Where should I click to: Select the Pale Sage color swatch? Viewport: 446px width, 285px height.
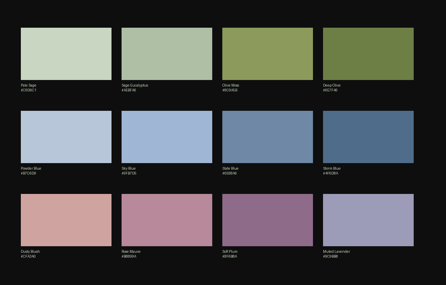point(66,54)
